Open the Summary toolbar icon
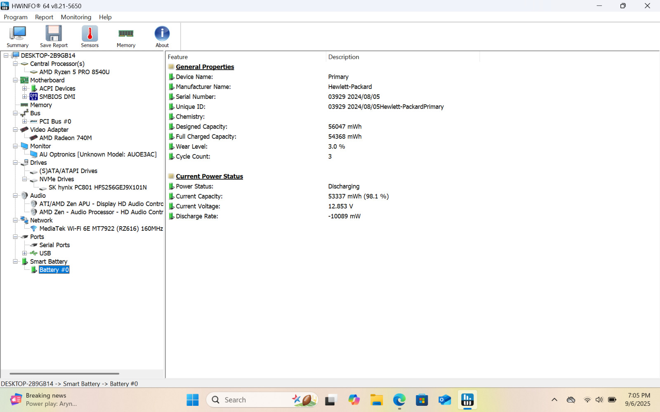 pos(18,37)
